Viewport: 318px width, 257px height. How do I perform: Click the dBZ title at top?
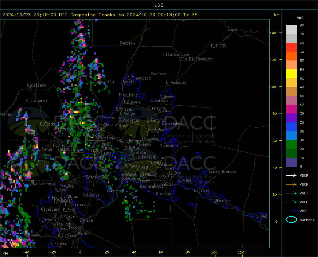pyautogui.click(x=159, y=5)
